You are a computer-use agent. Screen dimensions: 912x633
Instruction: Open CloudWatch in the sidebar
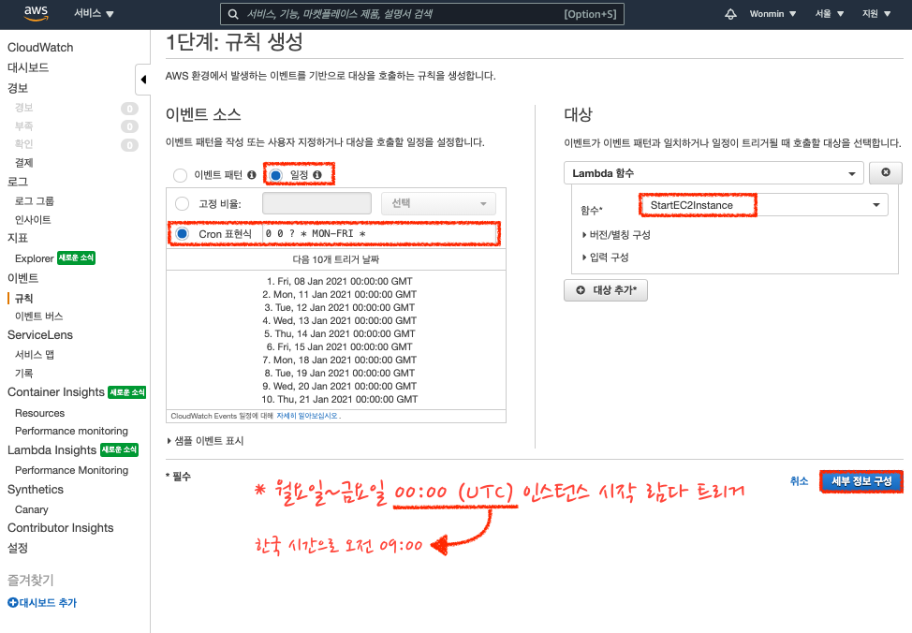[x=40, y=47]
